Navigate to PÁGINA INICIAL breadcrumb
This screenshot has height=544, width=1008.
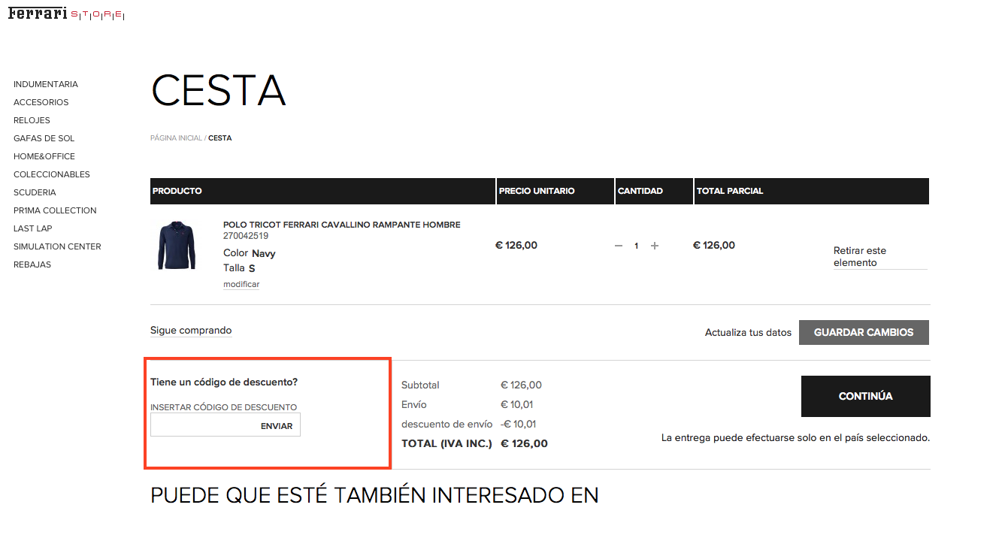click(x=175, y=138)
